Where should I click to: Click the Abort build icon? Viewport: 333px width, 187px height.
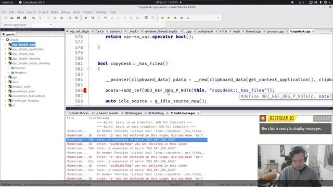(188, 18)
